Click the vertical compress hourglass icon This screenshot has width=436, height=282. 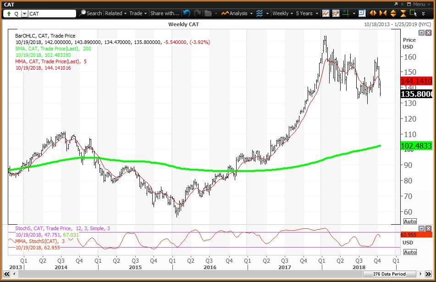(x=403, y=13)
